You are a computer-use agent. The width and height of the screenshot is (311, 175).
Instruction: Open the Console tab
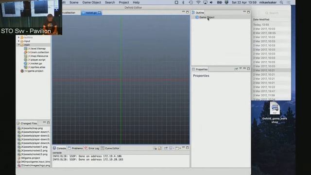59,148
